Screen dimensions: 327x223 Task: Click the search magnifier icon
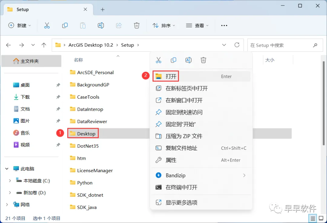[x=315, y=45]
